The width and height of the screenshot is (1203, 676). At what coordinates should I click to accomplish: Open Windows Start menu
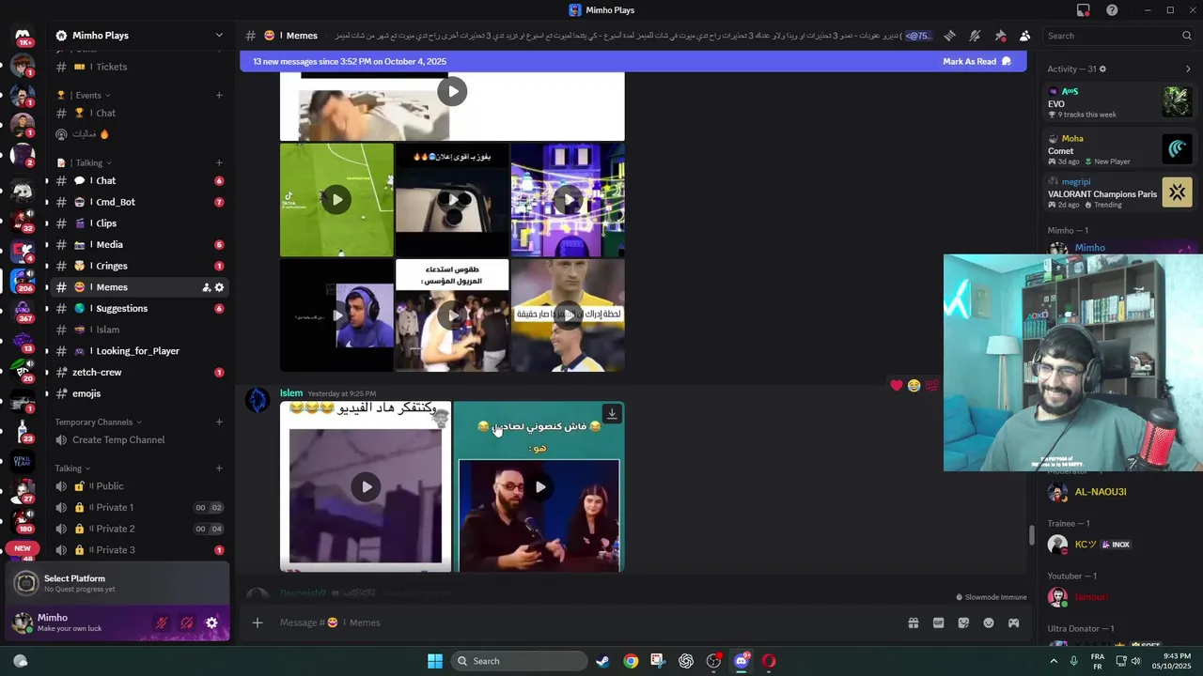point(435,661)
